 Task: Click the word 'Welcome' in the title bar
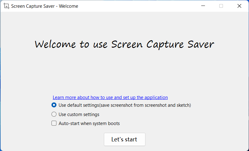tap(69, 6)
